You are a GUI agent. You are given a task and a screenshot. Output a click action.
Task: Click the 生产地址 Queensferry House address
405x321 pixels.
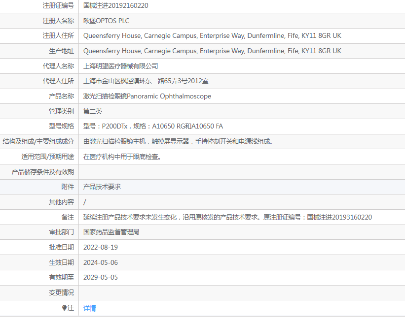[x=212, y=51]
